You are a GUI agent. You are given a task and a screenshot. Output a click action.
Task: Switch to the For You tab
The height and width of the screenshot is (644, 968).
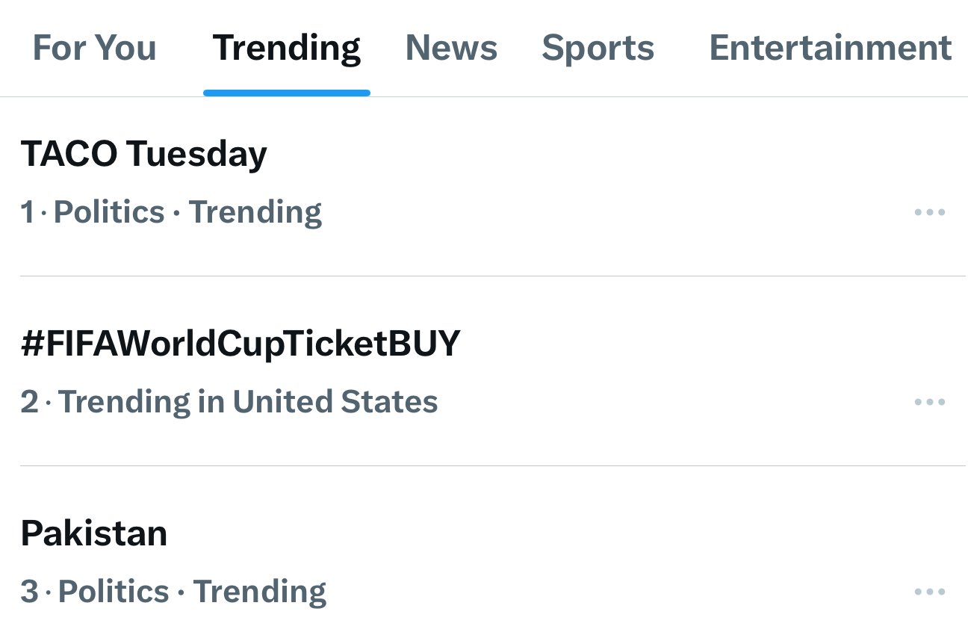95,49
